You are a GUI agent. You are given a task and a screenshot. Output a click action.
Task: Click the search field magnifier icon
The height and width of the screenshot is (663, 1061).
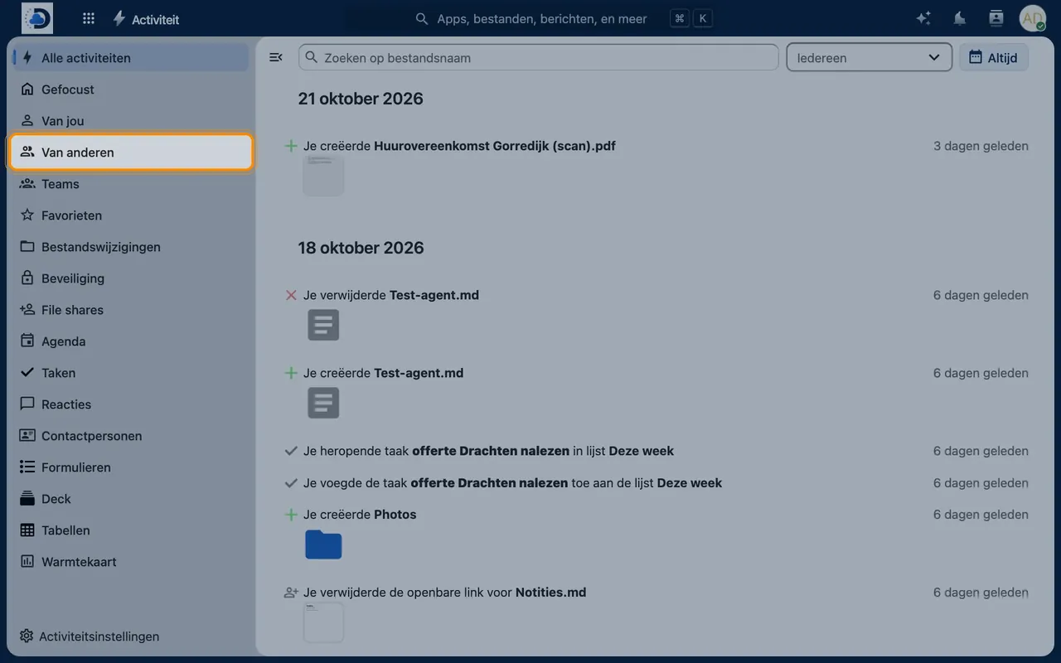point(312,57)
